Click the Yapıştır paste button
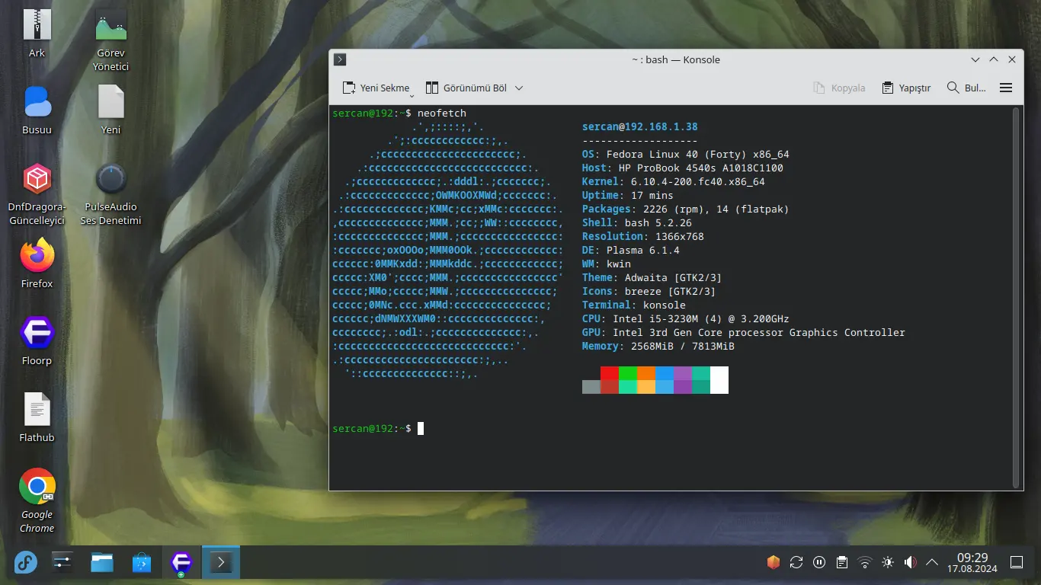 (906, 88)
